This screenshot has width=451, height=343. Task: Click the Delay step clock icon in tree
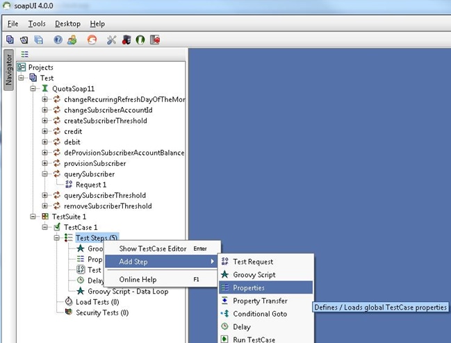[81, 280]
